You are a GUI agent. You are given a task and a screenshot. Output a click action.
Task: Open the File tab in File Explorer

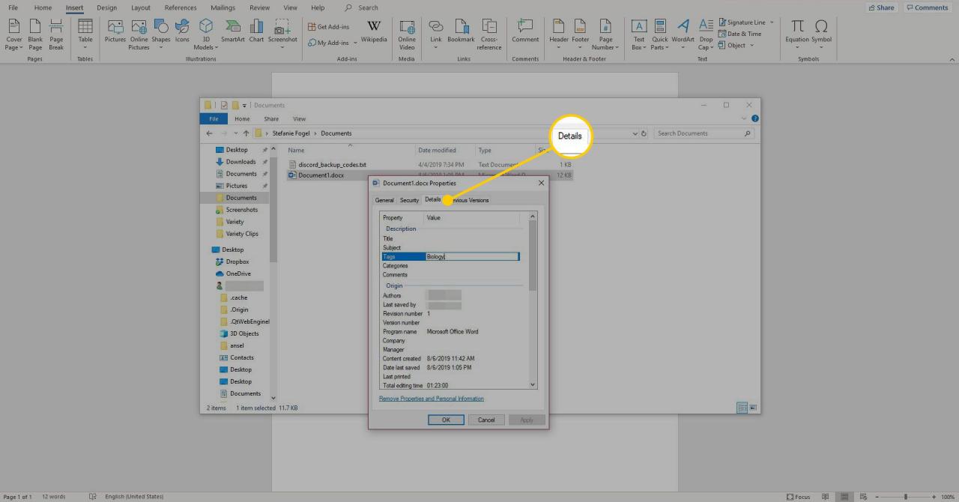point(214,118)
